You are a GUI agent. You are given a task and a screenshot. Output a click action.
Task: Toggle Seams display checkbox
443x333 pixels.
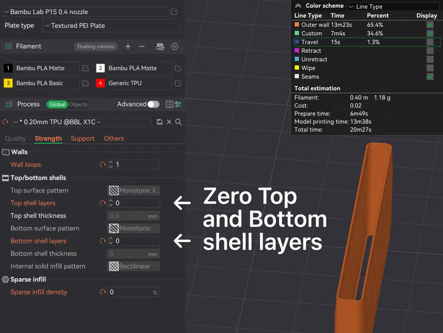click(x=430, y=77)
